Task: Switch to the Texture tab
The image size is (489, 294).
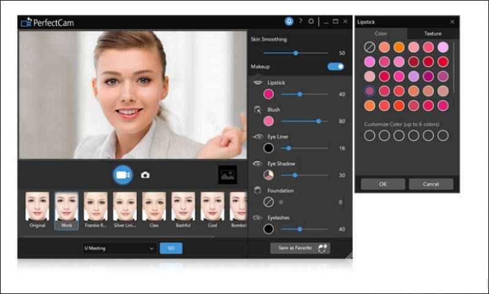Action: (x=433, y=34)
